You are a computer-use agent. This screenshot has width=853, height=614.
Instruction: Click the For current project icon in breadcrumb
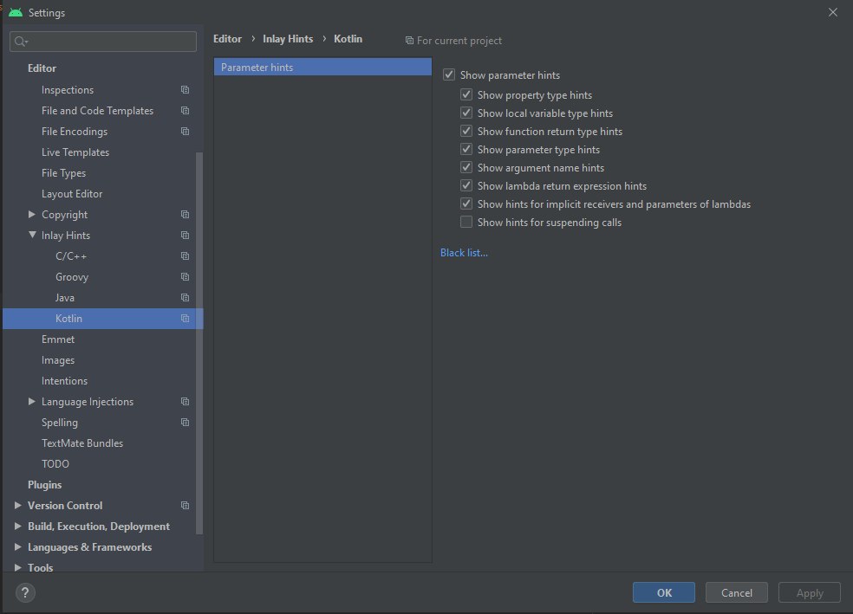(x=409, y=41)
